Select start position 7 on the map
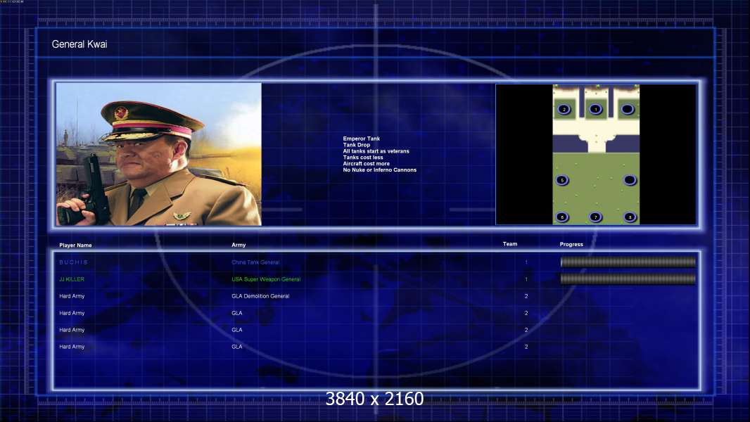Image resolution: width=750 pixels, height=422 pixels. (595, 217)
